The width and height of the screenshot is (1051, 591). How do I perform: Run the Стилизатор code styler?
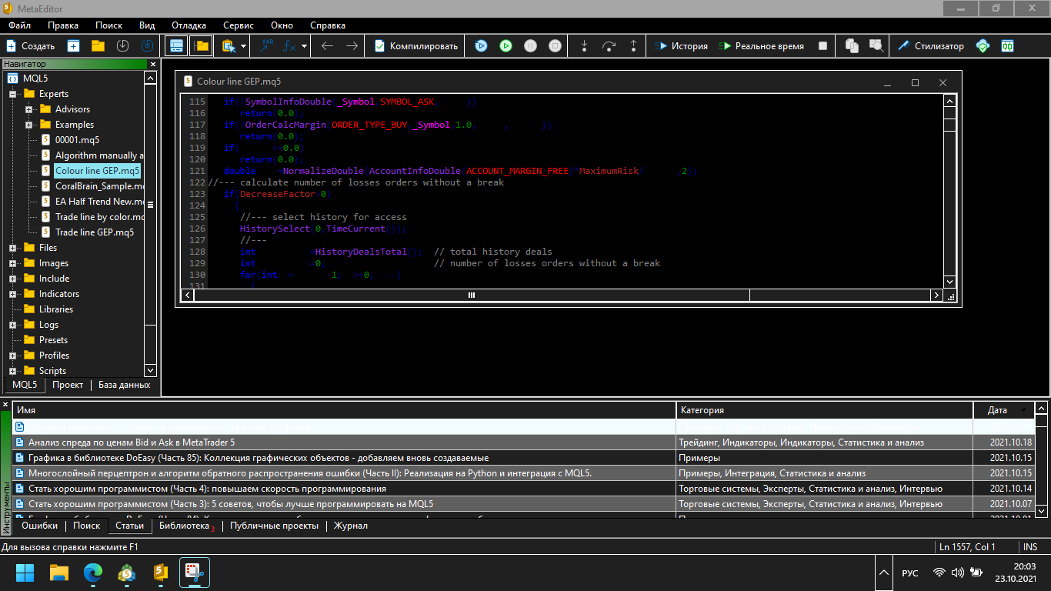930,46
